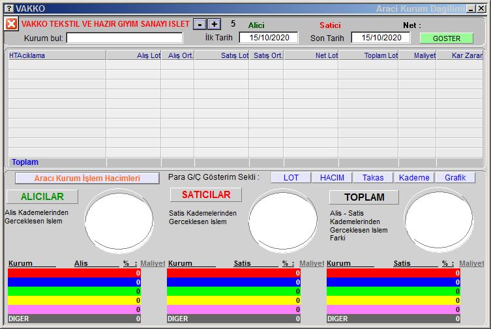The height and width of the screenshot is (329, 491).
Task: Click the DIGER row in the buyers list
Action: point(74,319)
